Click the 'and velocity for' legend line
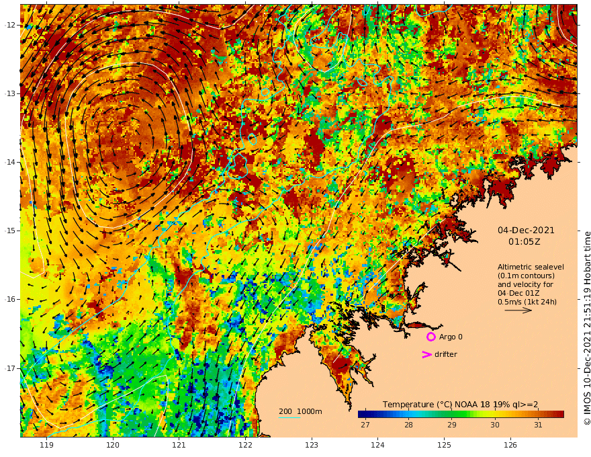The width and height of the screenshot is (591, 457). coord(525,284)
